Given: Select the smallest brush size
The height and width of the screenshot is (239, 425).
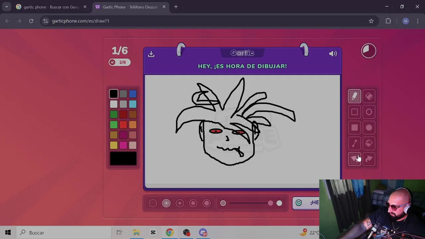Looking at the screenshot, I should click(x=153, y=203).
